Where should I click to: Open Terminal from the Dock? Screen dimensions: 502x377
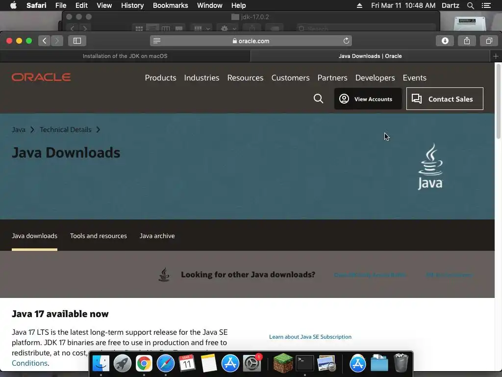tap(305, 363)
